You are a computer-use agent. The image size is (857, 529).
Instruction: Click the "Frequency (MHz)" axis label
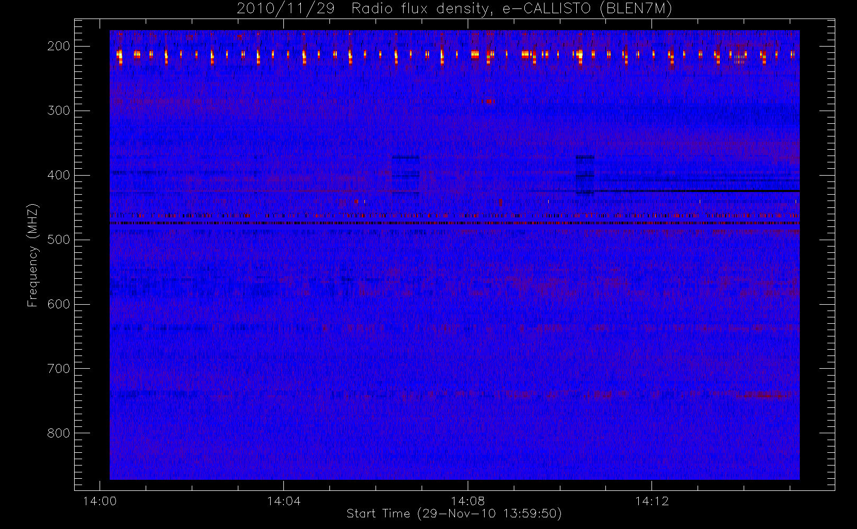pos(33,255)
